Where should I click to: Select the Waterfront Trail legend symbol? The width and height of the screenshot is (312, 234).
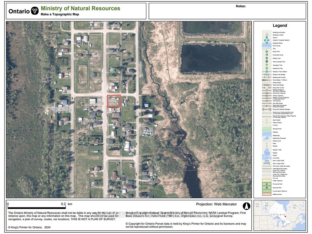pyautogui.click(x=267, y=69)
